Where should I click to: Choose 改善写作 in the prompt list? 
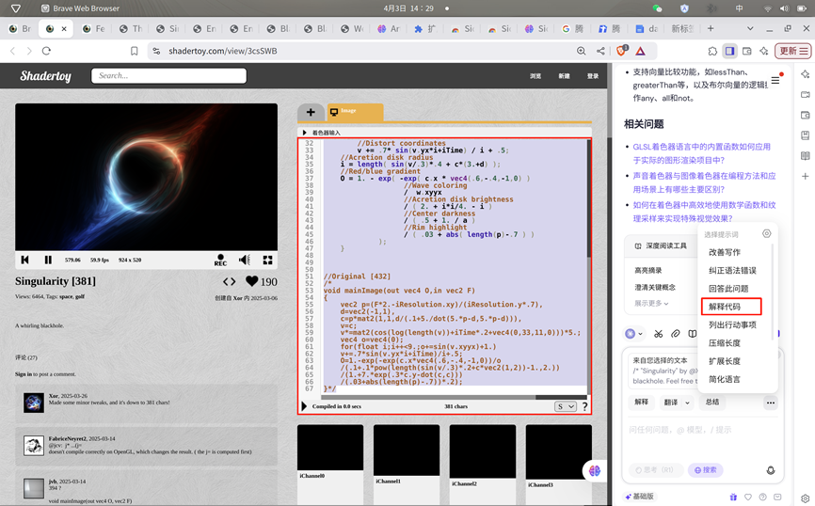725,252
